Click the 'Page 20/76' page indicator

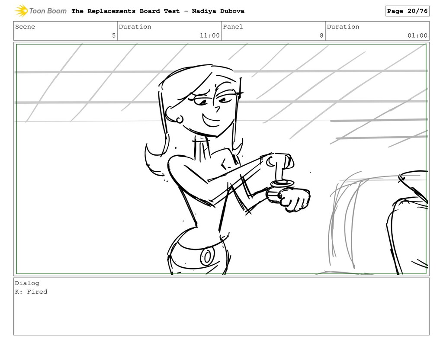point(407,11)
